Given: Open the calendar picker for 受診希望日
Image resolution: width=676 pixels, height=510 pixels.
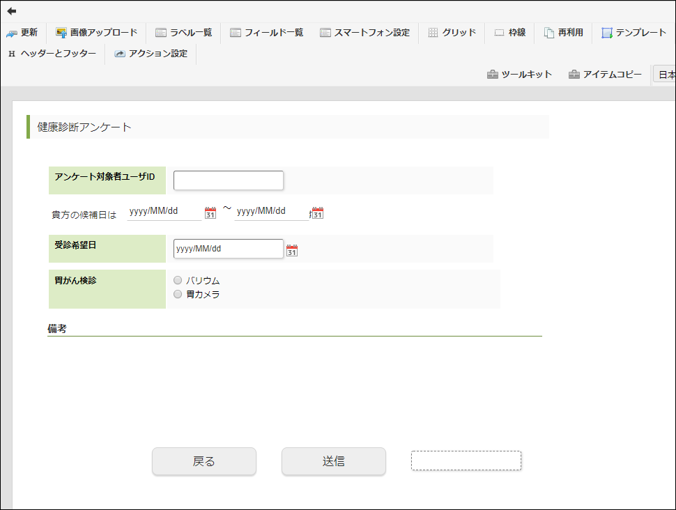Looking at the screenshot, I should (291, 249).
